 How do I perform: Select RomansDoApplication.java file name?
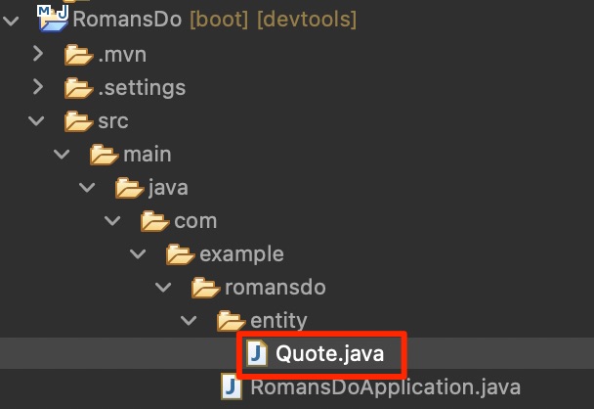click(384, 387)
